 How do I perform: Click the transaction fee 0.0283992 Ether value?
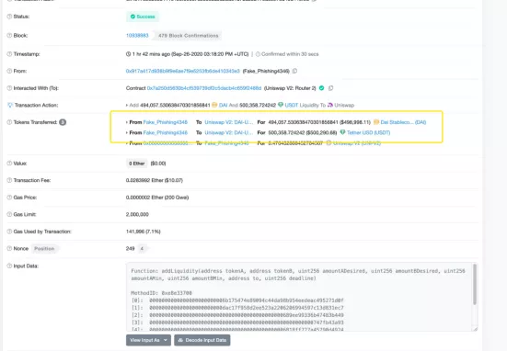click(x=155, y=180)
